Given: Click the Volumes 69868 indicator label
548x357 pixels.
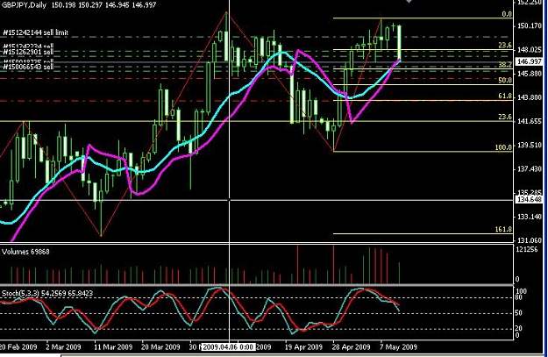Looking at the screenshot, I should pyautogui.click(x=25, y=252).
